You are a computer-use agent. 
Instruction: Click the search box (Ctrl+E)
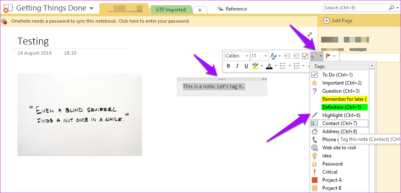(356, 8)
